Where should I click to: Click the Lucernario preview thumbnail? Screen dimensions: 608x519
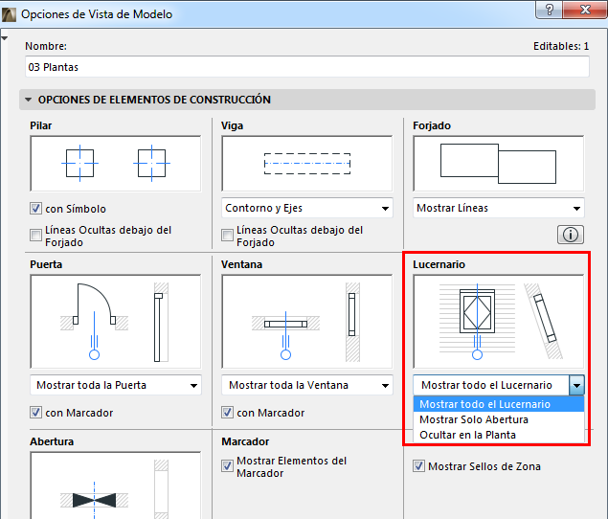tap(499, 322)
